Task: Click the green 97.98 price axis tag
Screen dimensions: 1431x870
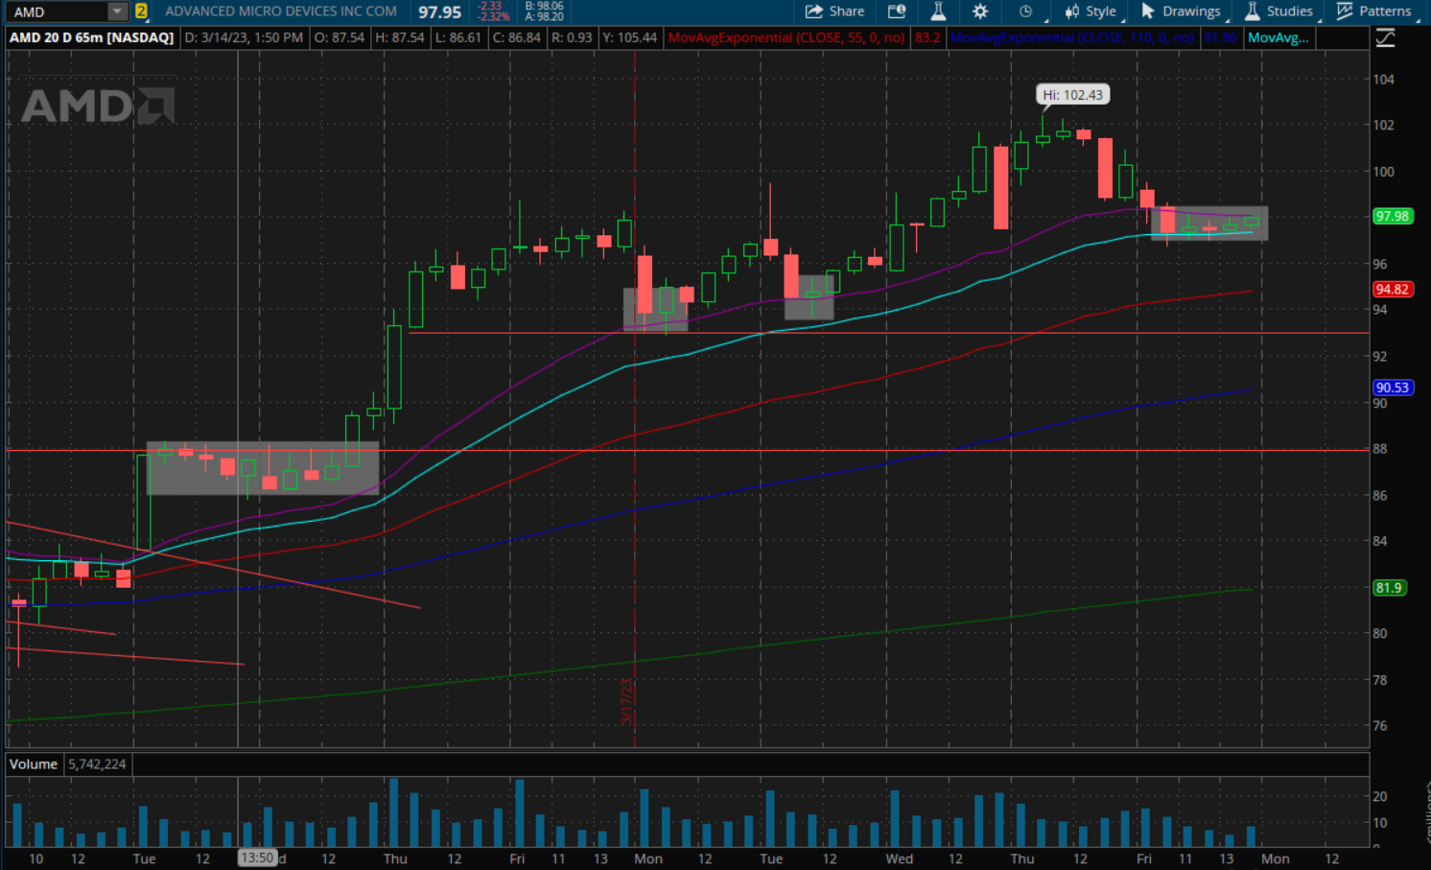Action: (x=1392, y=216)
